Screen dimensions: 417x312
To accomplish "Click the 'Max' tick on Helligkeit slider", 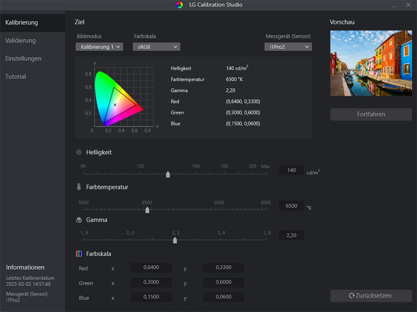I will pos(265,166).
